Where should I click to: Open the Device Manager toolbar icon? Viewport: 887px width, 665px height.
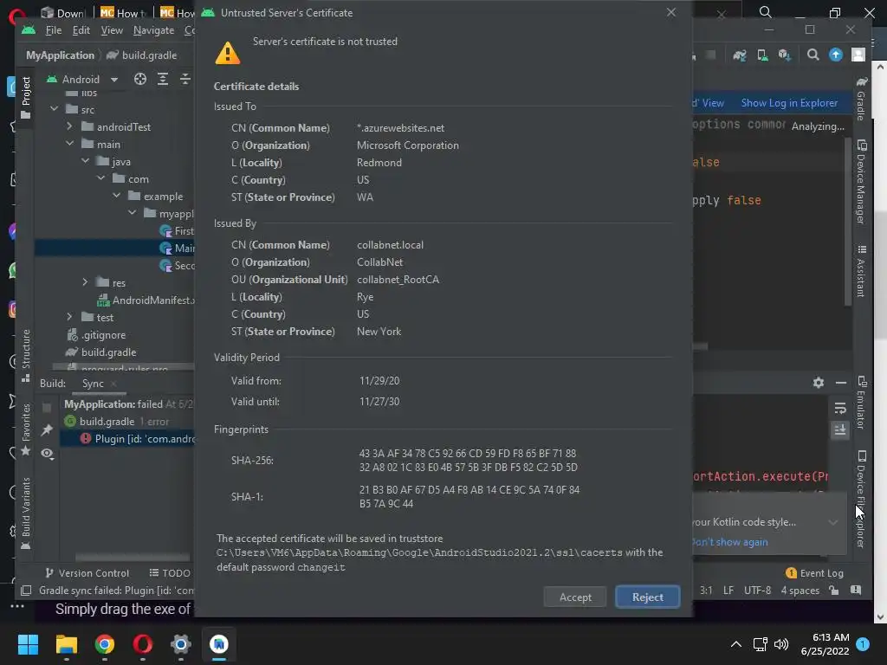point(762,55)
